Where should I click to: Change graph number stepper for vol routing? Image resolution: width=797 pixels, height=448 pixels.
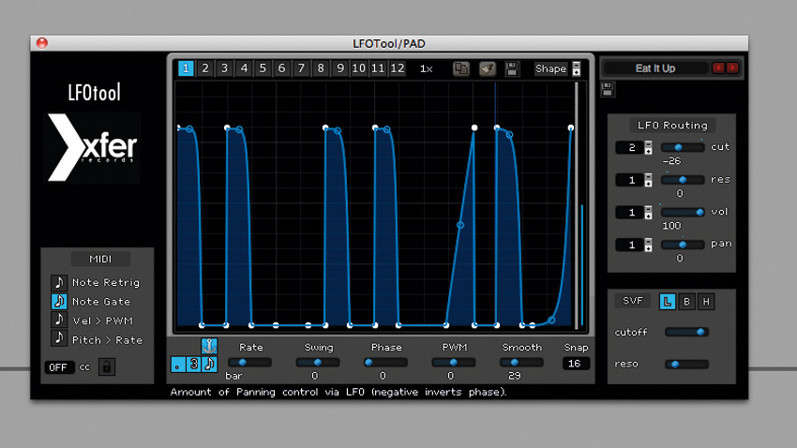click(x=648, y=213)
